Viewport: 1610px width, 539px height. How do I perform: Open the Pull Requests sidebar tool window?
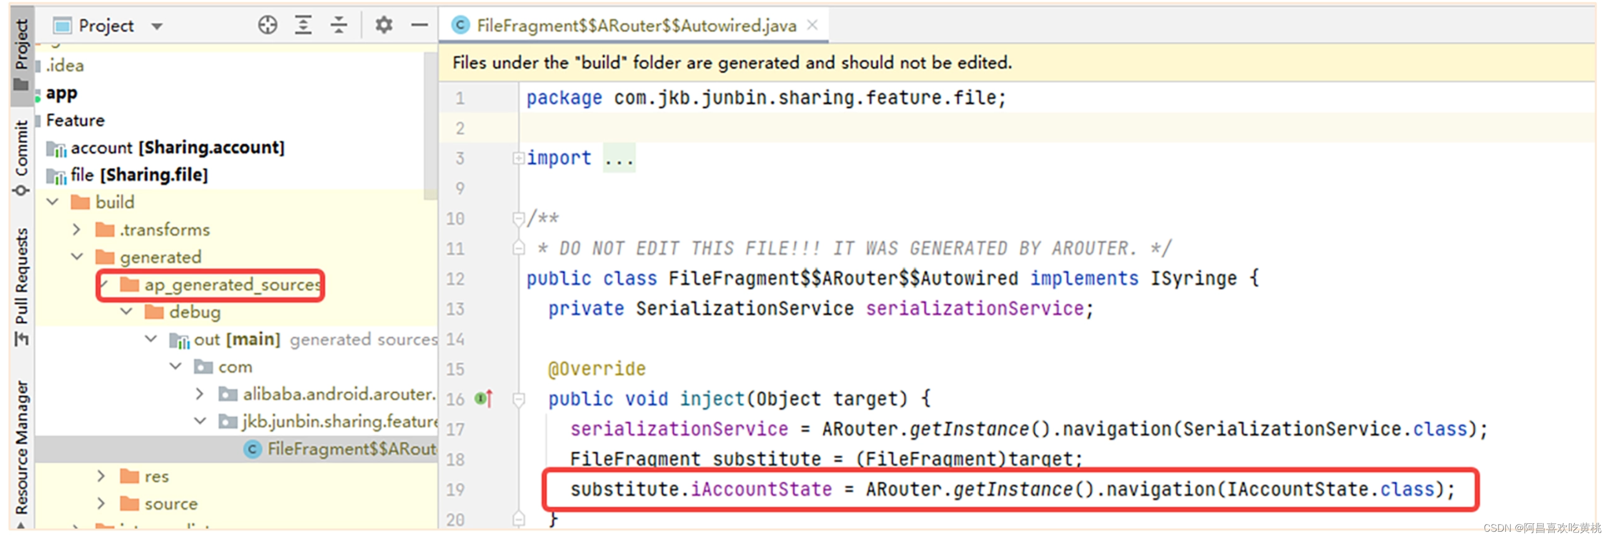click(x=22, y=286)
